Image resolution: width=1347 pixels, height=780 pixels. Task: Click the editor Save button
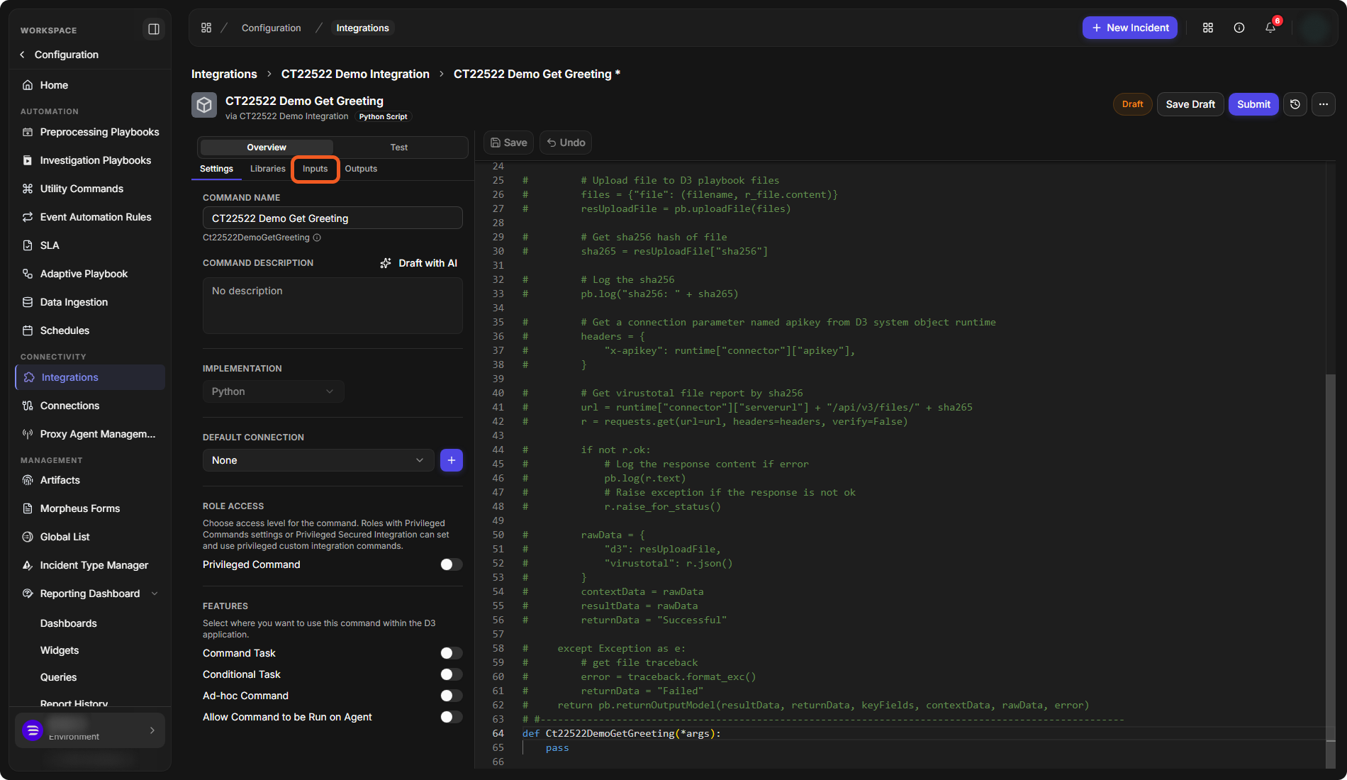point(509,143)
